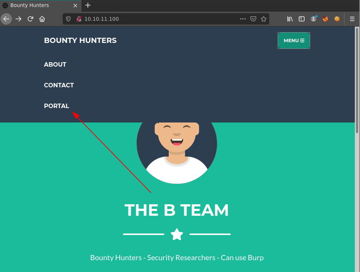The width and height of the screenshot is (360, 272).
Task: Select ABOUT in the navigation menu
Action: (55, 64)
